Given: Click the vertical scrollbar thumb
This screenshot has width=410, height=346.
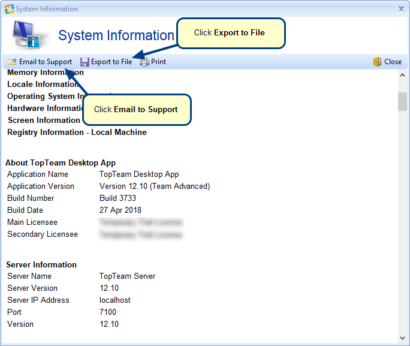Looking at the screenshot, I should click(402, 102).
